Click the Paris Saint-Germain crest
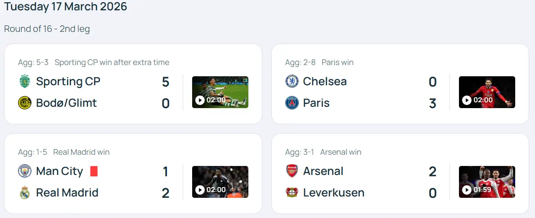 pyautogui.click(x=292, y=103)
